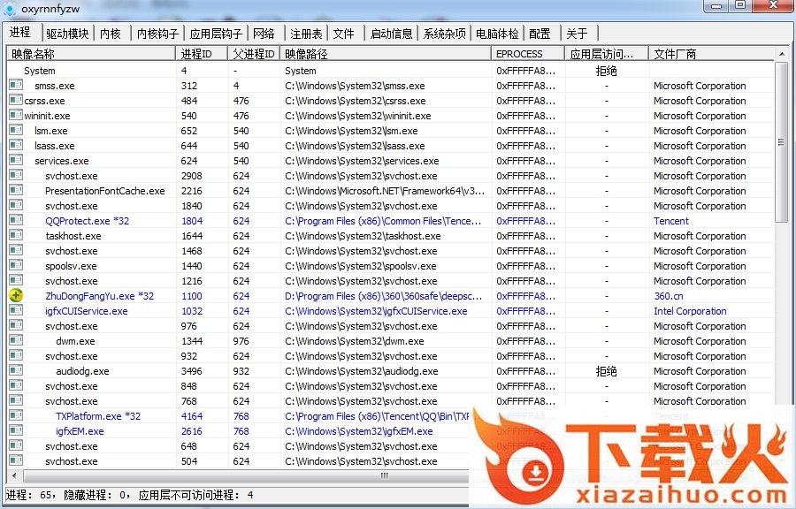The width and height of the screenshot is (796, 509).
Task: Click the icon beside services.exe
Action: 16,160
